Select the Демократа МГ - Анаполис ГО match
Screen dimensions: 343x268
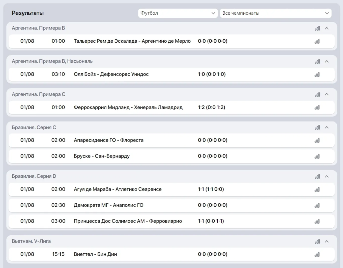pos(108,205)
